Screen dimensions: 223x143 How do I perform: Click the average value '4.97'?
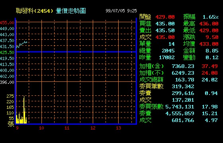click(211, 120)
